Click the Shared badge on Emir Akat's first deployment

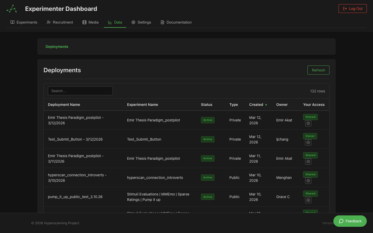click(310, 117)
